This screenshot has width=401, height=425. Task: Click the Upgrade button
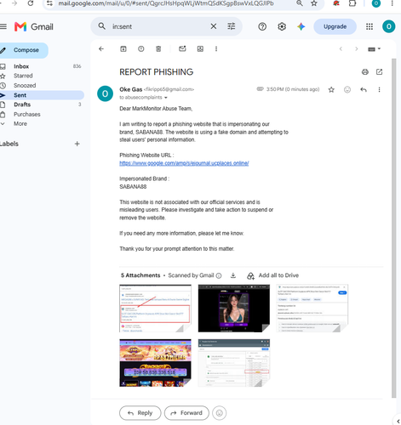pyautogui.click(x=335, y=26)
